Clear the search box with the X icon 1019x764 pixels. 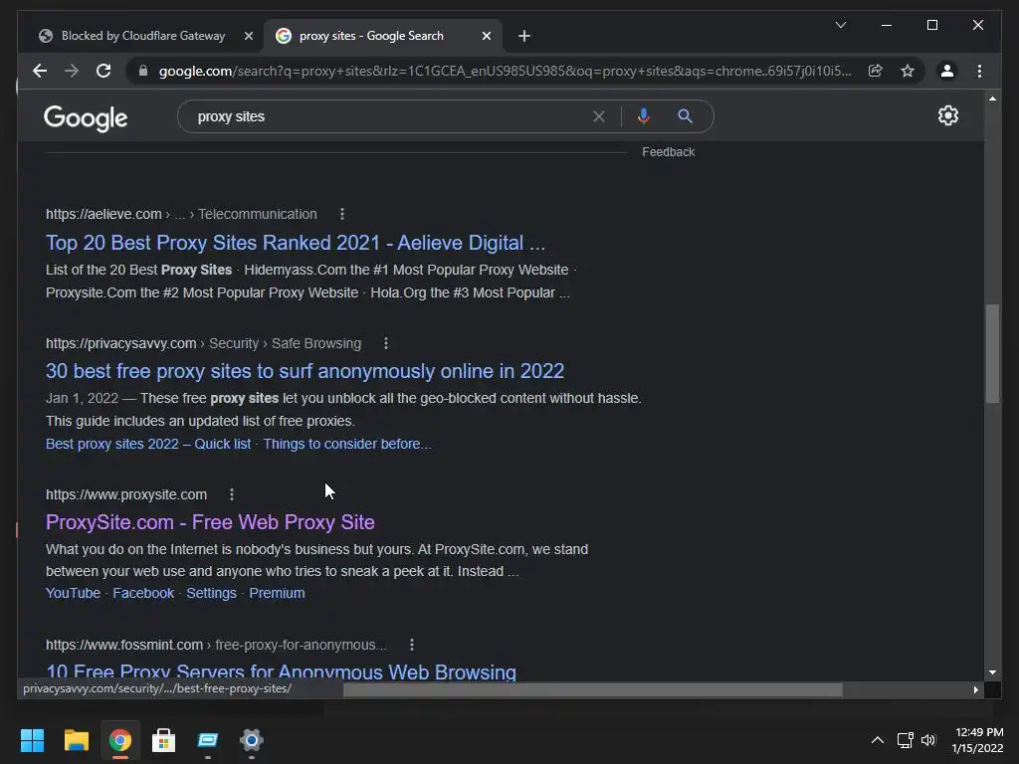pyautogui.click(x=598, y=116)
